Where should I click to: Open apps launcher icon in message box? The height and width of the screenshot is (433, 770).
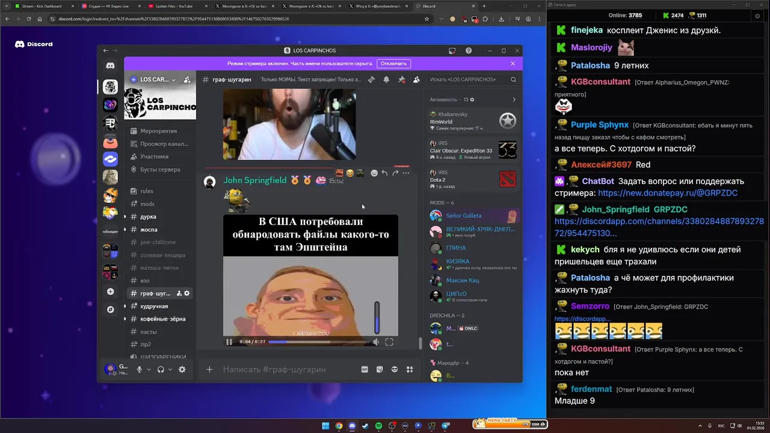410,369
